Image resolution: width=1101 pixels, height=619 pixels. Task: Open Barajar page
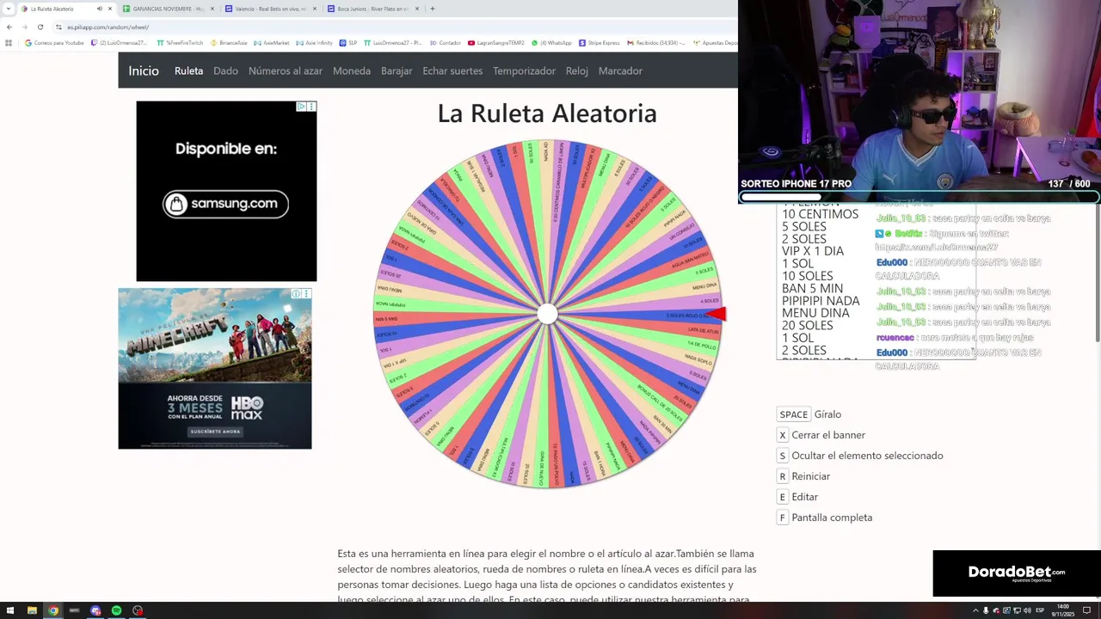pyautogui.click(x=397, y=70)
